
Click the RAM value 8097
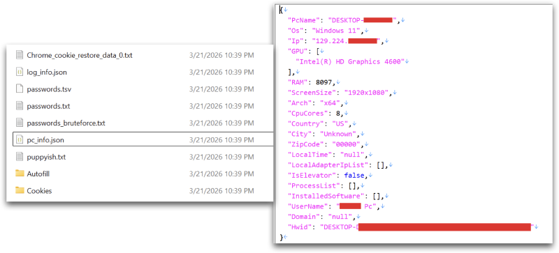[x=324, y=82]
